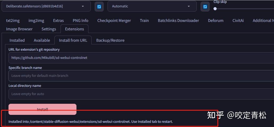The height and width of the screenshot is (127, 274).
Task: Open the Checkpoint Merger tab
Action: pyautogui.click(x=114, y=21)
